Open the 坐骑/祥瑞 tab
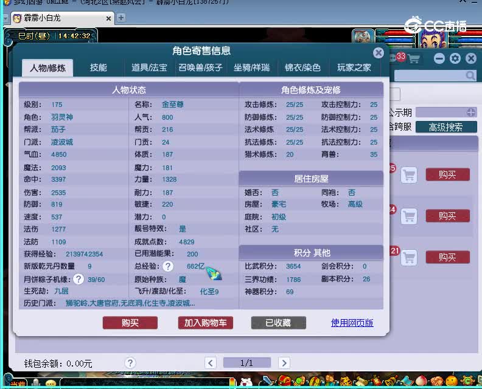The image size is (482, 389). 251,68
